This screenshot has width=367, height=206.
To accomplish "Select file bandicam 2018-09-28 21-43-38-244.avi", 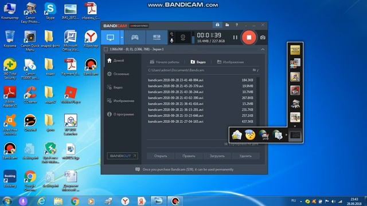I will tap(201, 92).
